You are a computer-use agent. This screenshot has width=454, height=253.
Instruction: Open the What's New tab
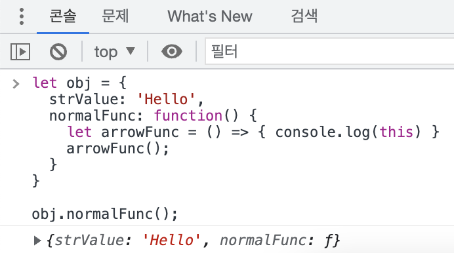click(210, 16)
